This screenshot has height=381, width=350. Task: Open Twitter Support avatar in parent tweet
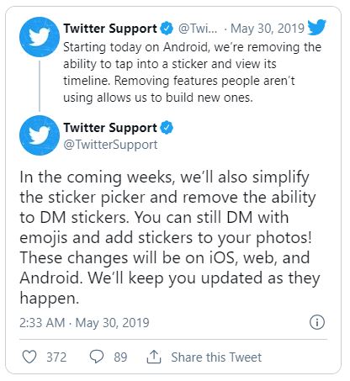(x=40, y=37)
